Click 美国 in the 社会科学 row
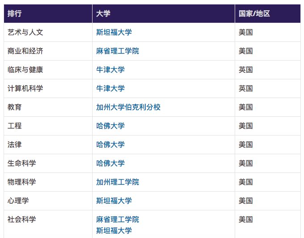This screenshot has width=304, height=238. pyautogui.click(x=245, y=219)
